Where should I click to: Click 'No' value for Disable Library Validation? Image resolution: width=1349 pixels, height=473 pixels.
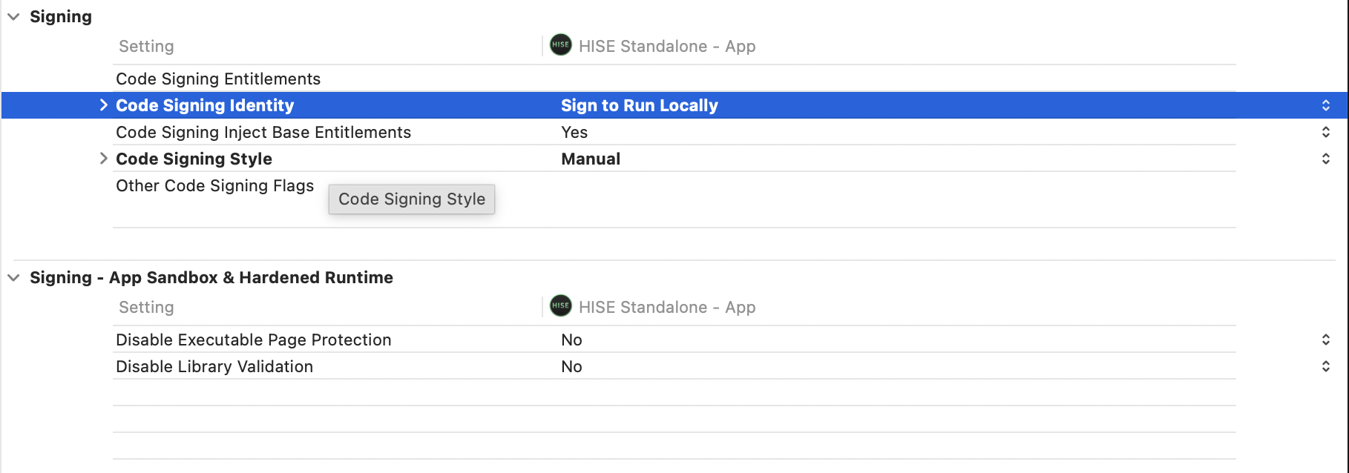pyautogui.click(x=571, y=366)
